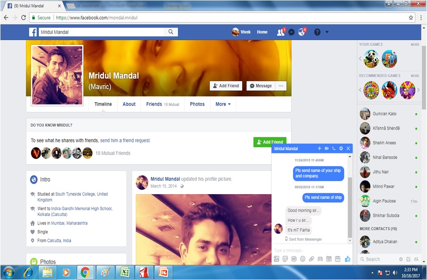Send a thumbs-up like in chat
This screenshot has height=280, width=427.
(x=347, y=259)
